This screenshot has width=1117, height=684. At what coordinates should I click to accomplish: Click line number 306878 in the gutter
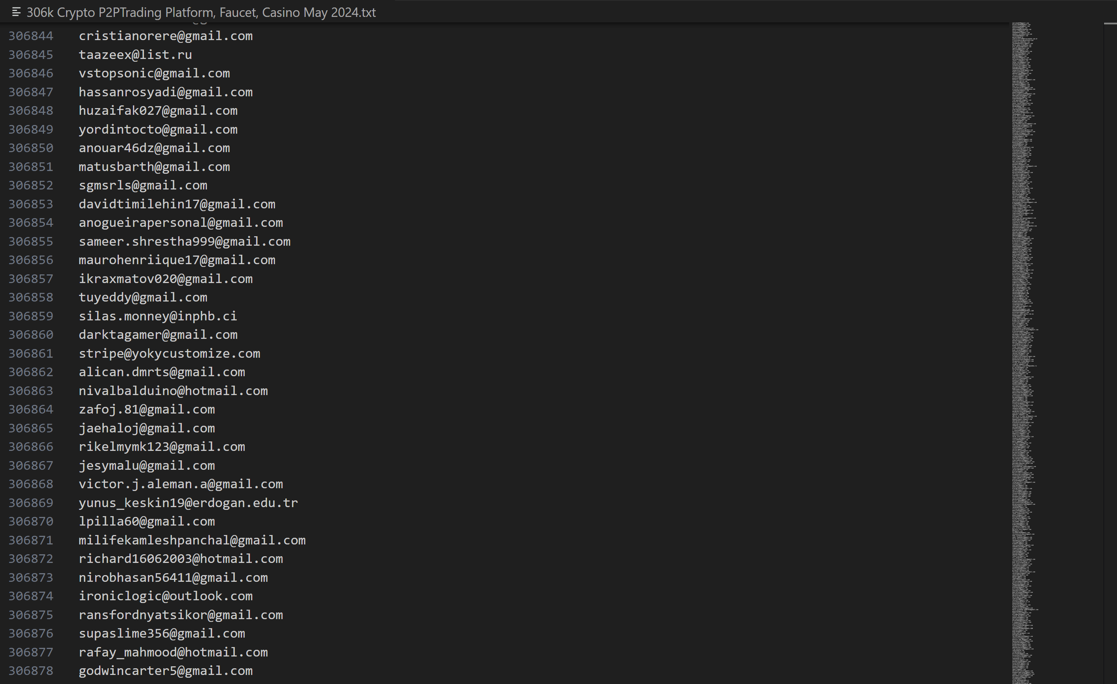31,671
